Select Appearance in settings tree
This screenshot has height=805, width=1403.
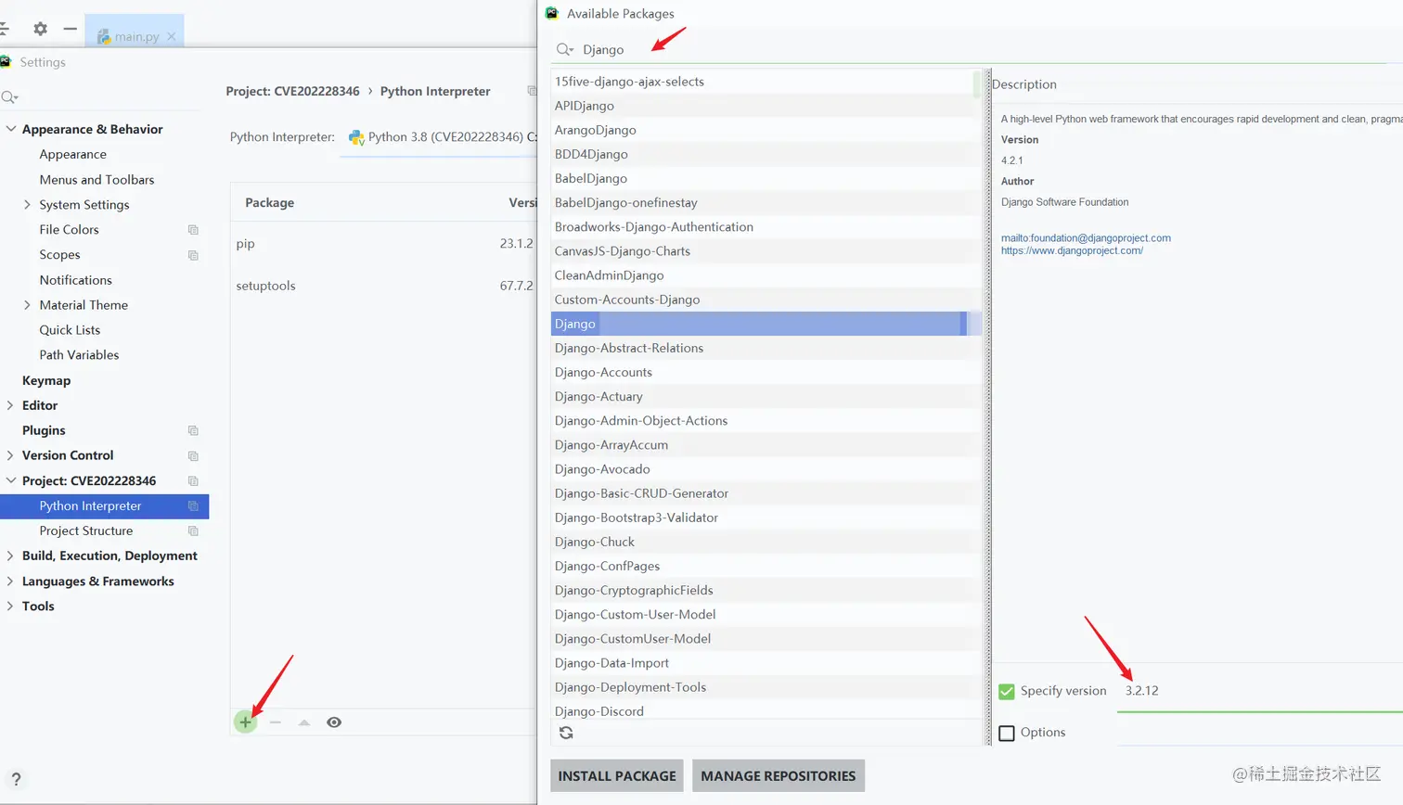tap(72, 154)
